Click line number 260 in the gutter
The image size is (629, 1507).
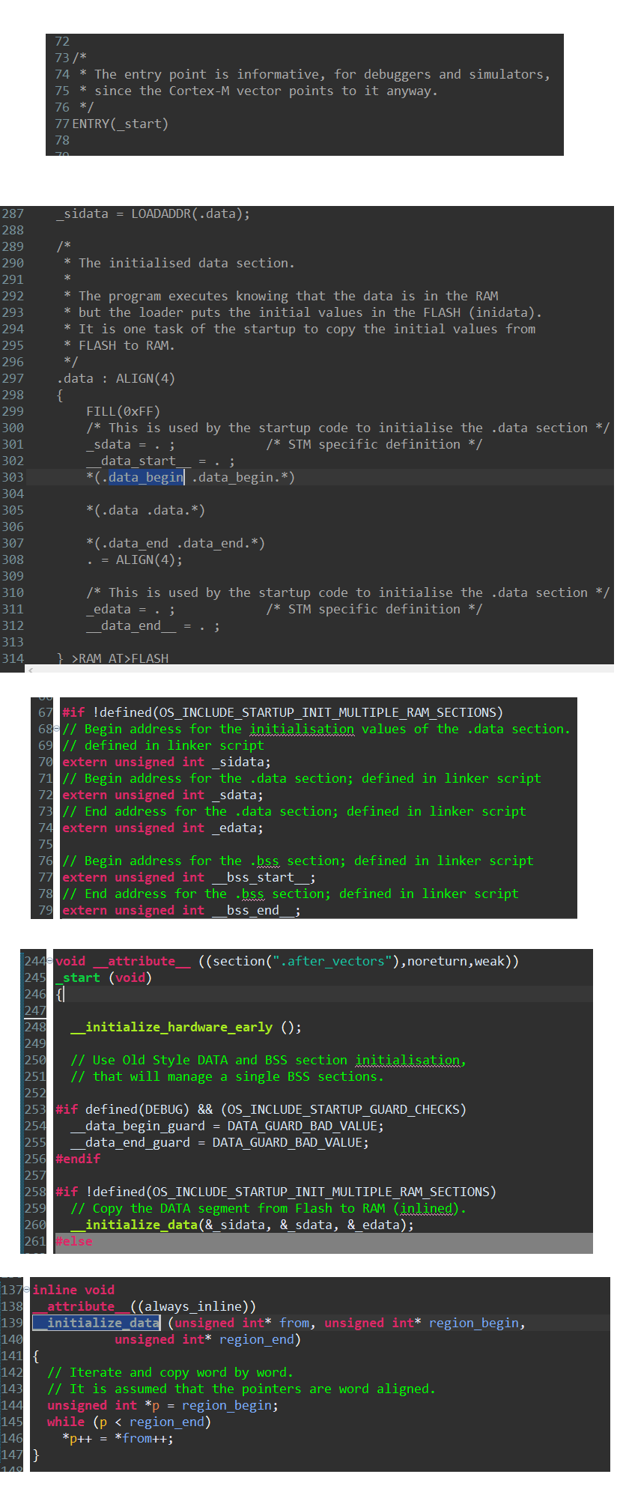[x=35, y=1225]
